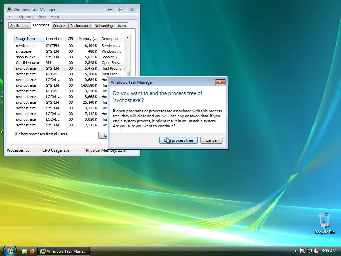Select svchost.exe using 143,380 K memory
Image resolution: width=341 pixels, height=256 pixels.
[x=61, y=85]
